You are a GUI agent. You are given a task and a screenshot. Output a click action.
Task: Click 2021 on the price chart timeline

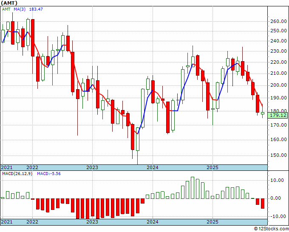click(7, 167)
